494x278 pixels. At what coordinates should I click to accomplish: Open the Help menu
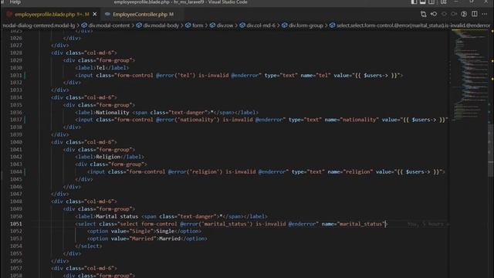[15, 2]
